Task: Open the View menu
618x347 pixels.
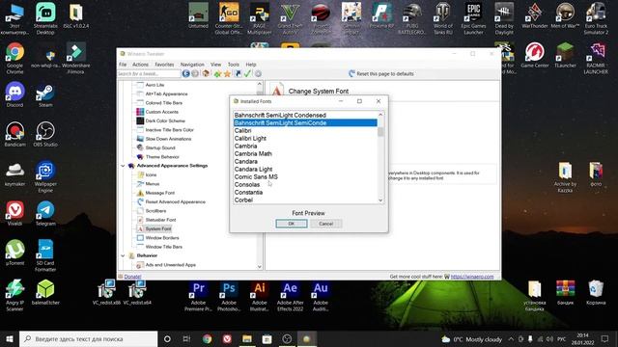Action: tap(215, 65)
